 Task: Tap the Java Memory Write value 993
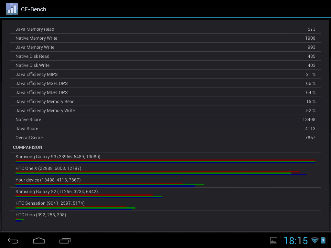311,47
